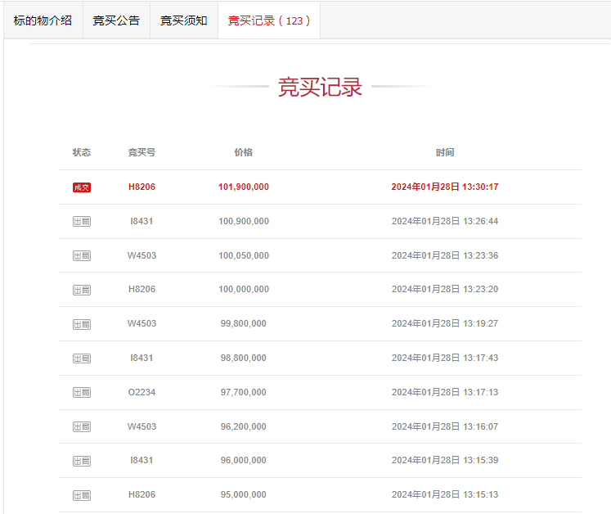Image resolution: width=611 pixels, height=514 pixels.
Task: Switch to the 竞买公告 tab
Action: tap(116, 20)
